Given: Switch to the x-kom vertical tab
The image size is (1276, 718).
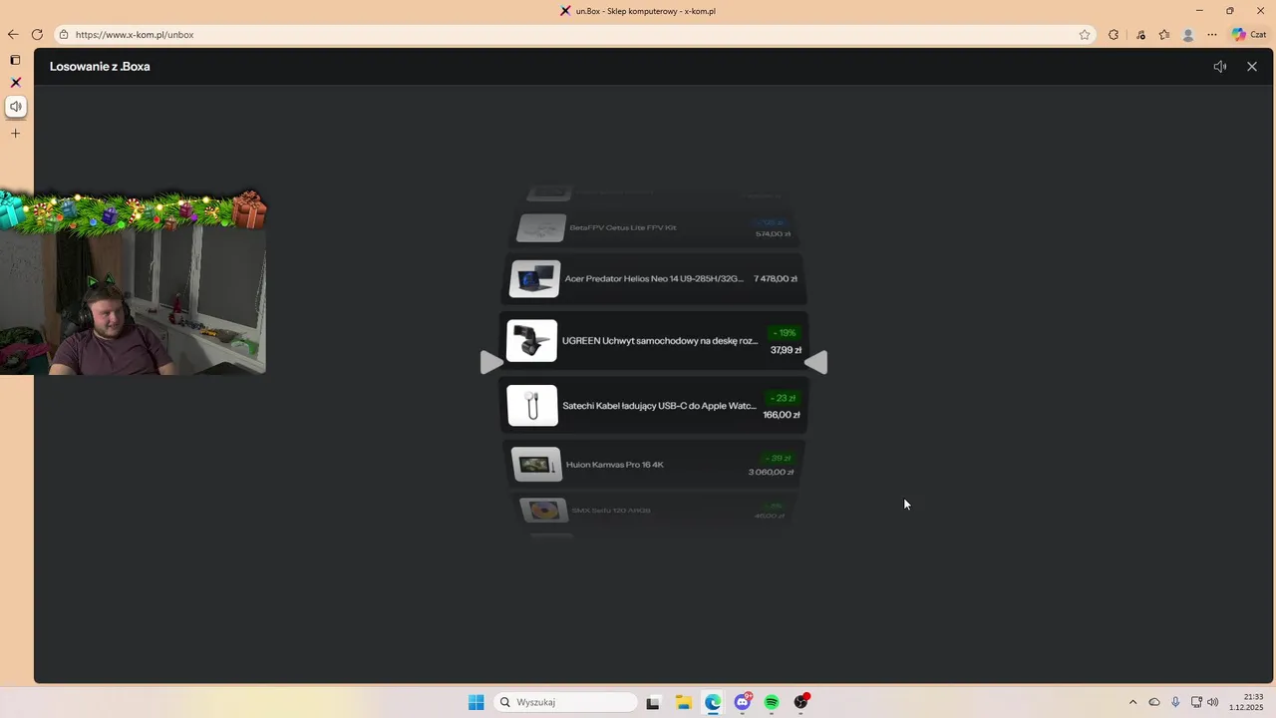Looking at the screenshot, I should tap(15, 83).
